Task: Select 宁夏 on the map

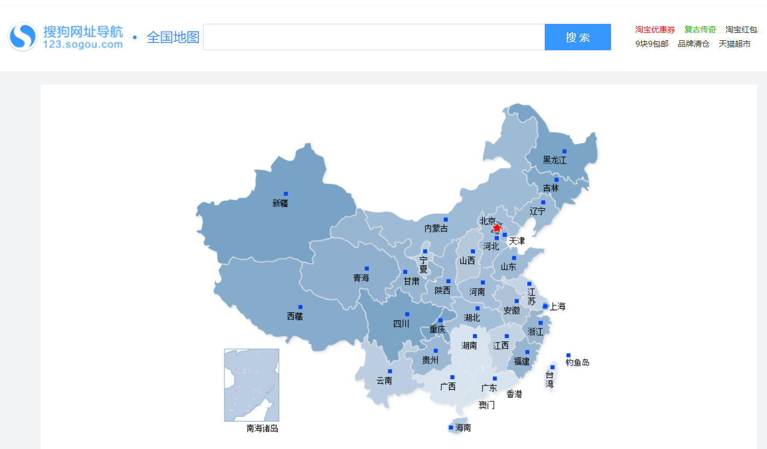Action: click(x=423, y=265)
